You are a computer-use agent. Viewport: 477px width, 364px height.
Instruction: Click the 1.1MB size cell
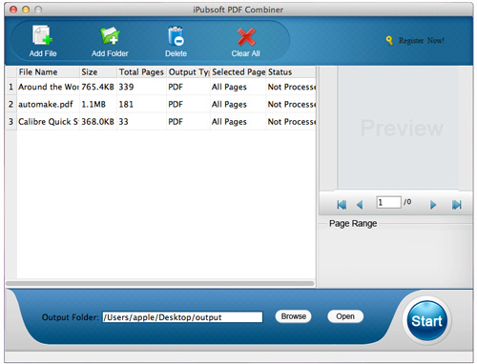coord(98,104)
